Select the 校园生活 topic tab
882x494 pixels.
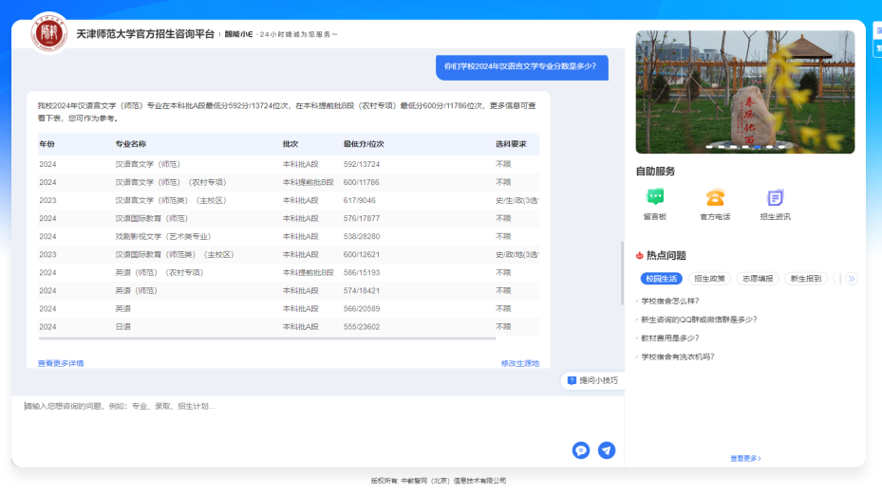click(661, 279)
